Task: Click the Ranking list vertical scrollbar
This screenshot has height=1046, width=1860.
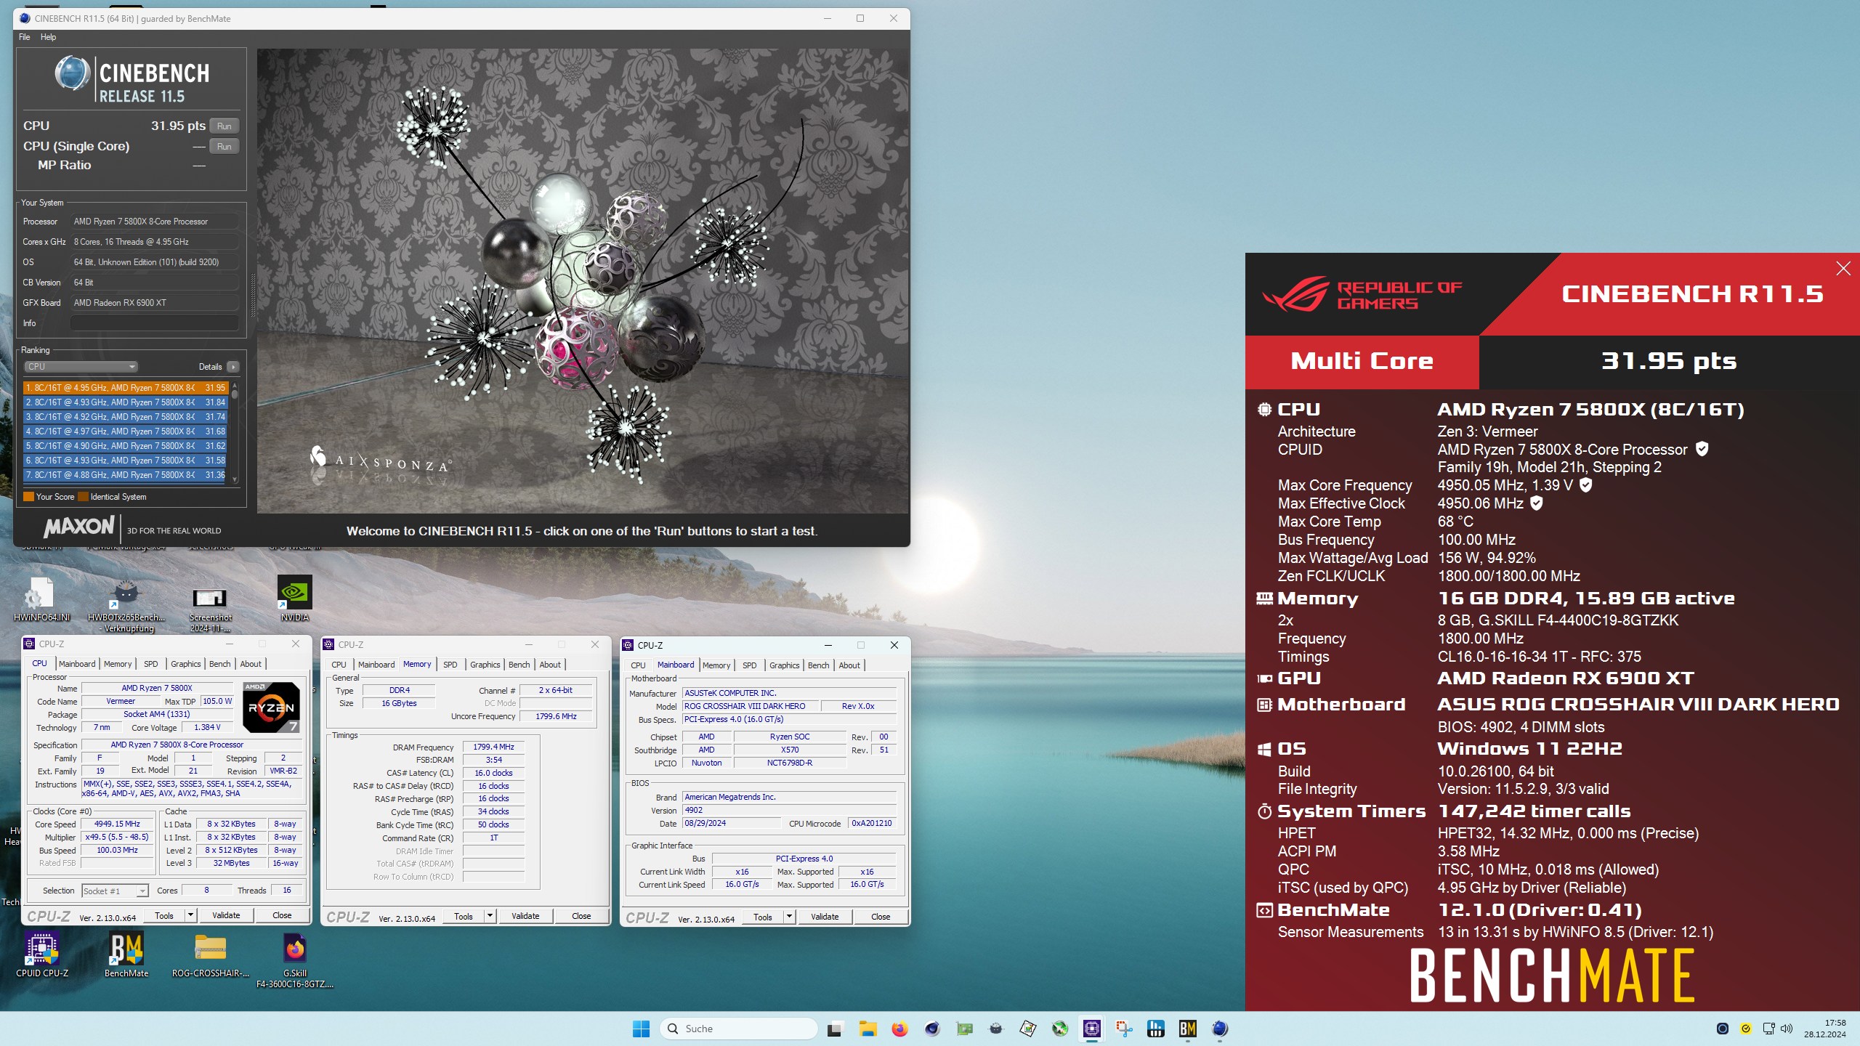Action: [235, 431]
